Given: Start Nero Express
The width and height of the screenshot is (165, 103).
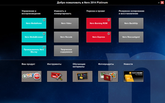Looking at the screenshot, I should pos(99,37).
